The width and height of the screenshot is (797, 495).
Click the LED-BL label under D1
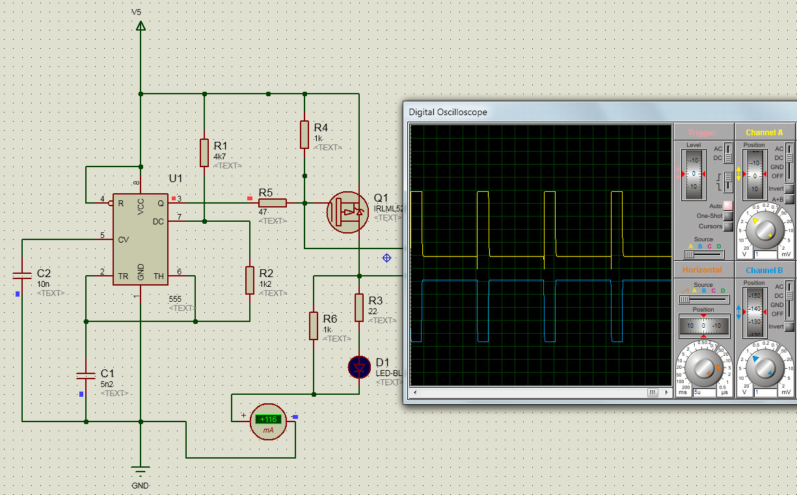click(389, 373)
